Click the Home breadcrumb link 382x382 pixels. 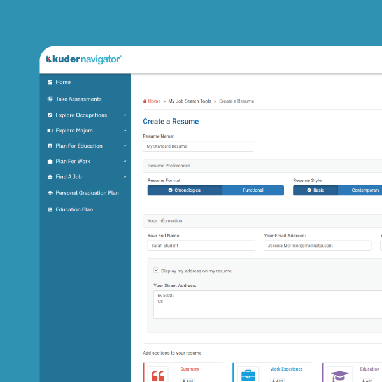[154, 101]
